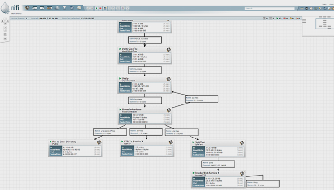
Task: Open the Data Provenance icon
Action: tap(316, 9)
